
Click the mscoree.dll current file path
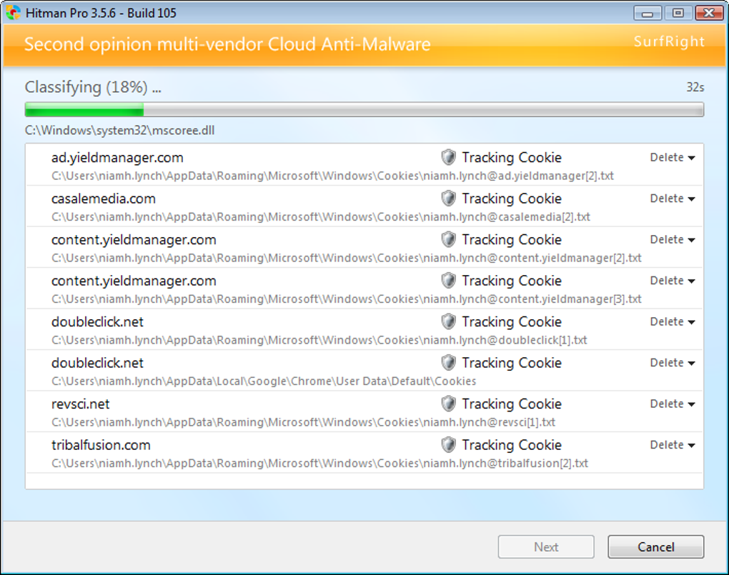pyautogui.click(x=119, y=130)
